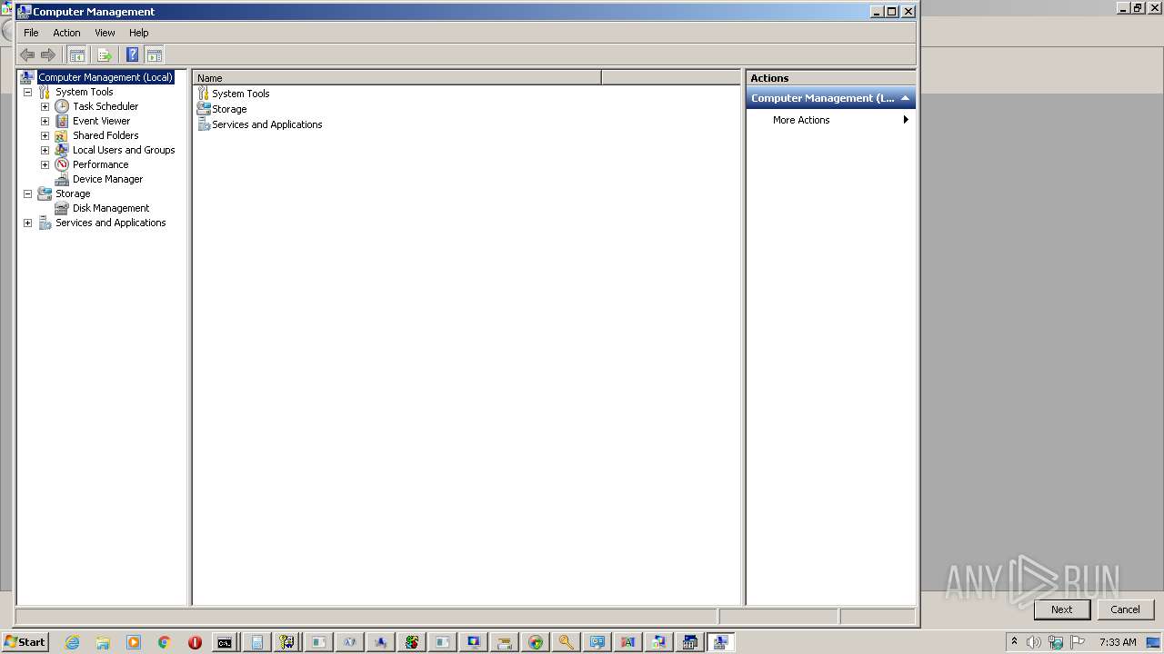Click Next button in background window
The image size is (1164, 654).
pos(1061,609)
